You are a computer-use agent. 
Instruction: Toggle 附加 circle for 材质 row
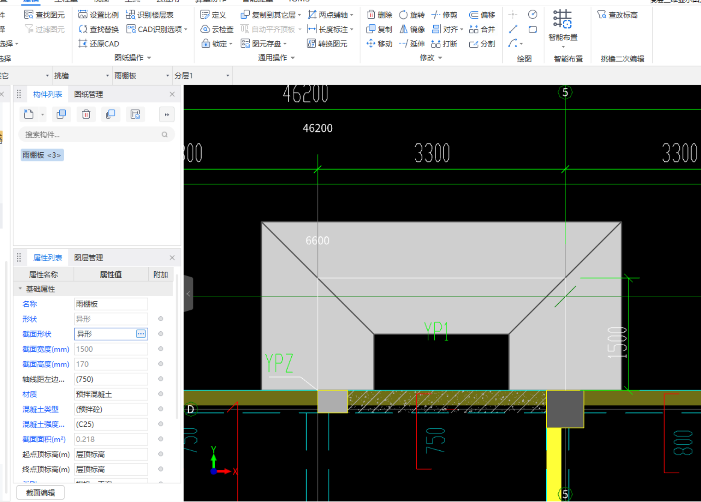[x=161, y=394]
